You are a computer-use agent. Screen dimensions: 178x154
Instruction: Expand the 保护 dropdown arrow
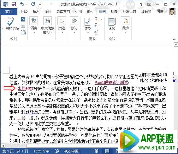(126, 32)
